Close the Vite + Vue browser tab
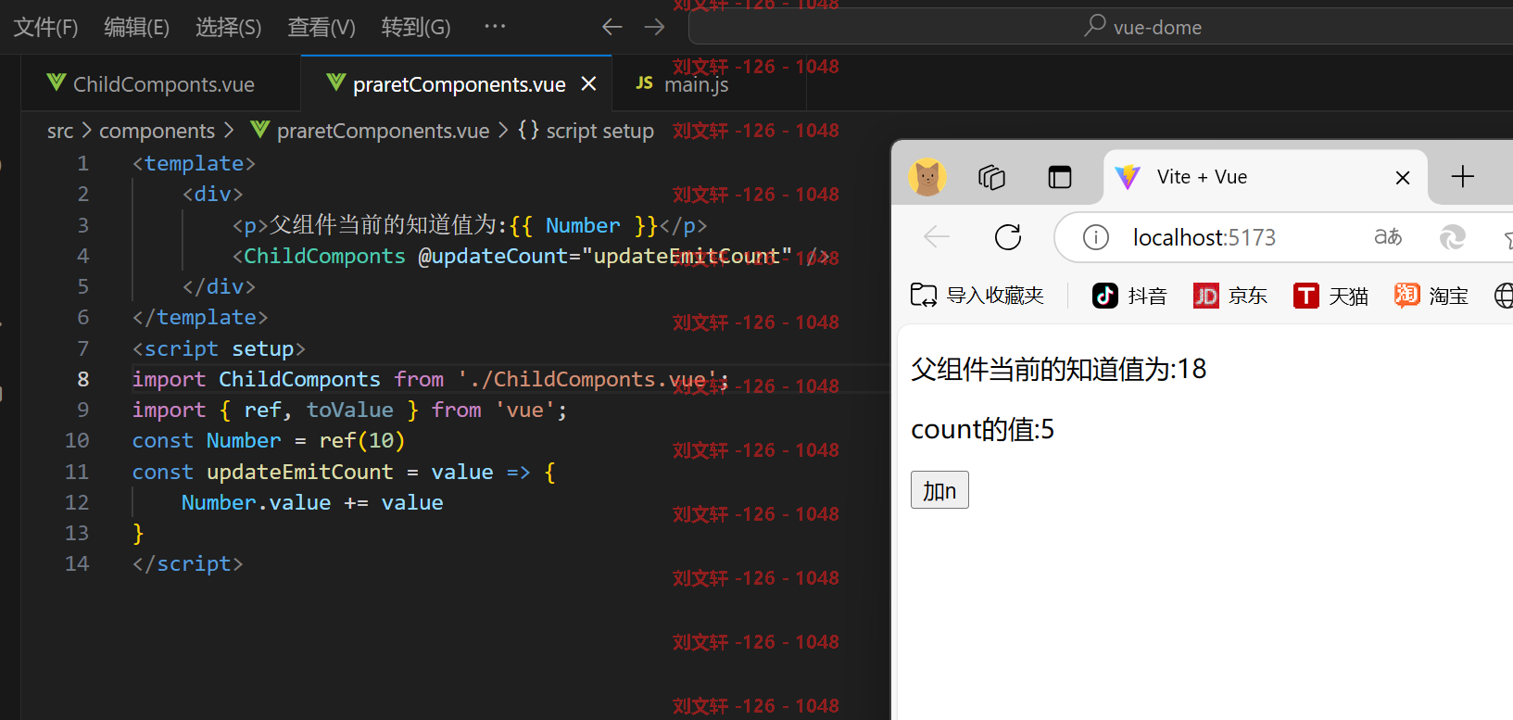Image resolution: width=1513 pixels, height=720 pixels. click(x=1403, y=177)
